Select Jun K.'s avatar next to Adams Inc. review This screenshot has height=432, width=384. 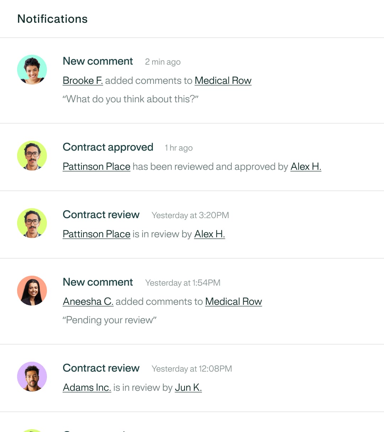point(32,377)
